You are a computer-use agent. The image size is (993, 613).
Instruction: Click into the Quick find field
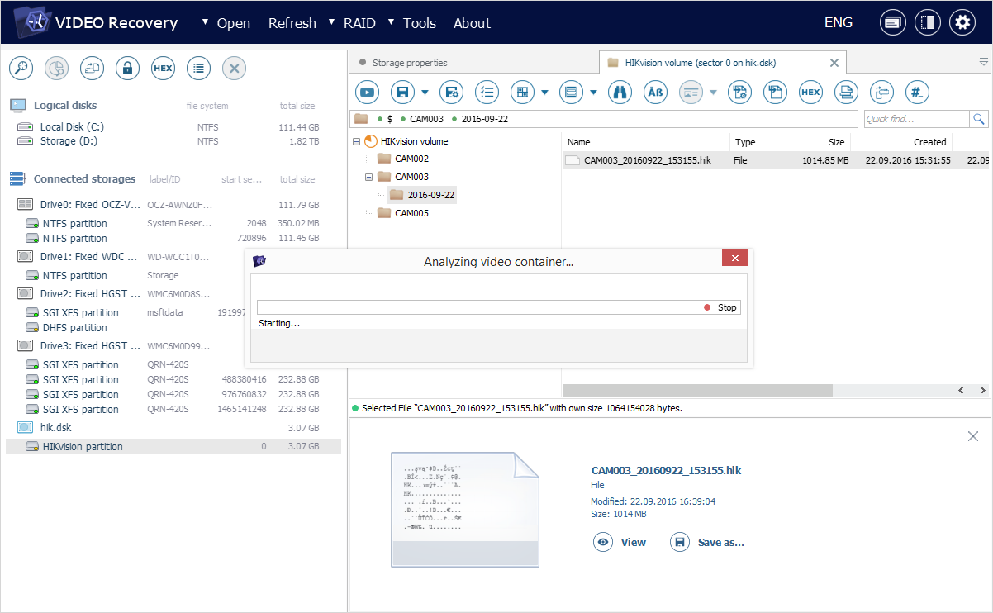tap(917, 119)
